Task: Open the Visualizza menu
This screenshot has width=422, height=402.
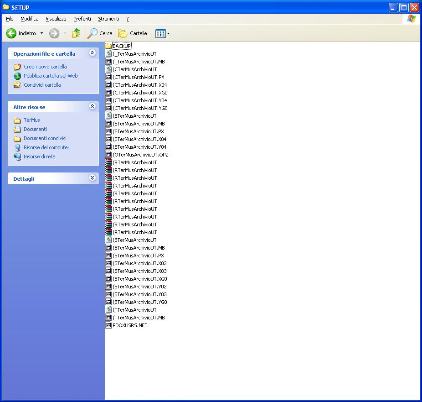Action: [56, 19]
